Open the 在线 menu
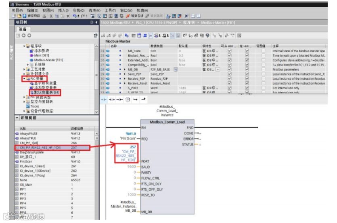Image resolution: width=337 pixels, height=223 pixels. pos(78,10)
